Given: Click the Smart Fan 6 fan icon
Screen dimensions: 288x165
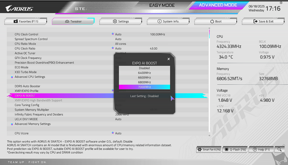Looking at the screenshot, I should click(199, 149).
